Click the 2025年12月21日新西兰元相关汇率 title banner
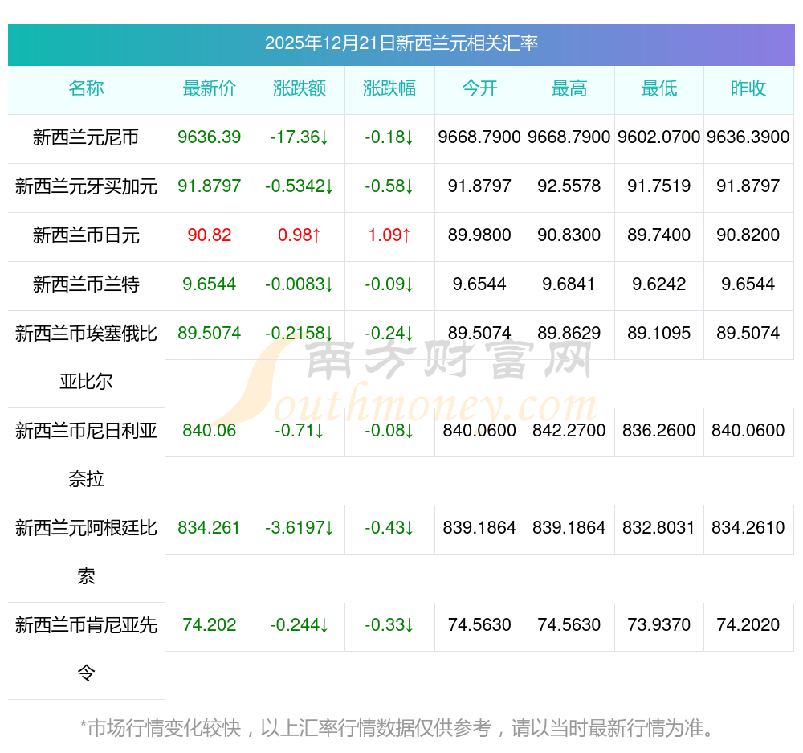The height and width of the screenshot is (753, 803). pos(401,43)
